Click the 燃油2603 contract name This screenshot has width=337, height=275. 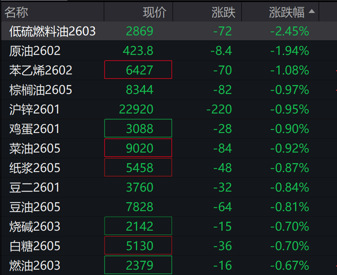pos(35,266)
